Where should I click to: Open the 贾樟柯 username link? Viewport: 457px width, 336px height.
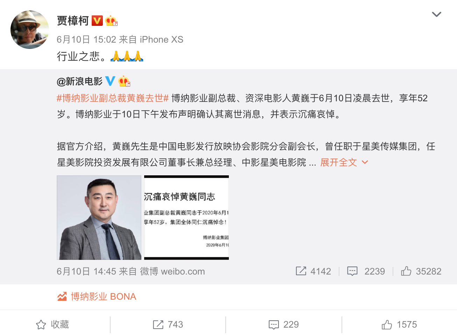tap(73, 21)
